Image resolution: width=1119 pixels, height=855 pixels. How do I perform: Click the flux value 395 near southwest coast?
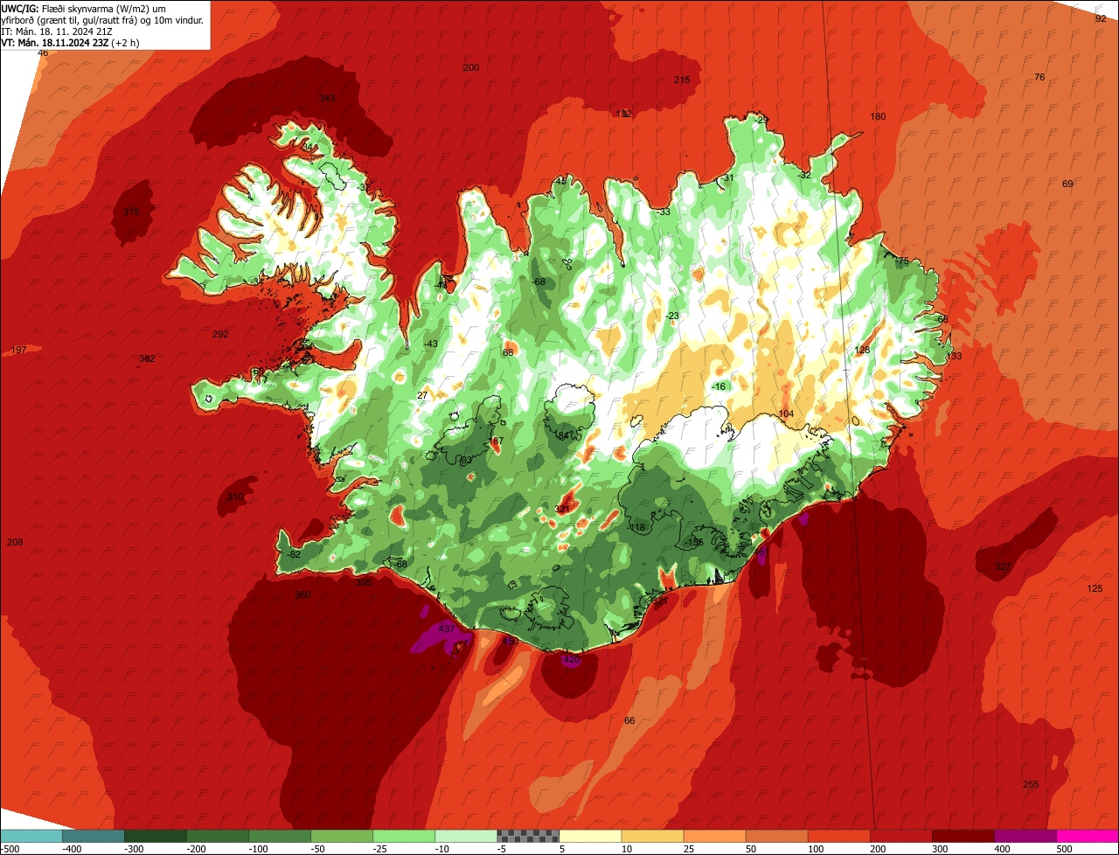click(x=364, y=582)
